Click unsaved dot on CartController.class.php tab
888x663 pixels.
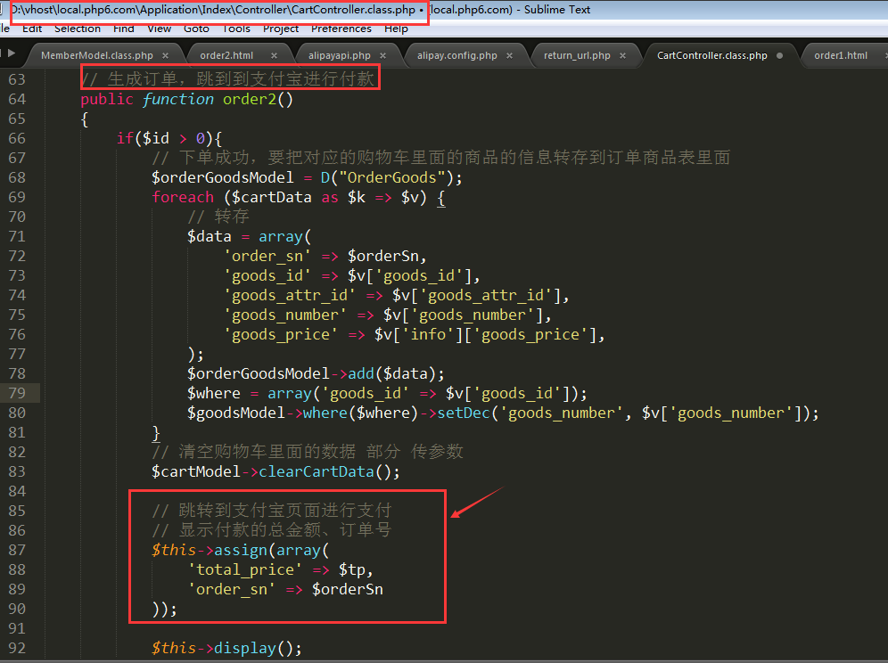click(779, 55)
